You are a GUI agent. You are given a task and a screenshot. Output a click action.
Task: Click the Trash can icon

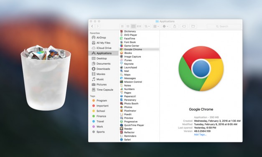click(x=46, y=78)
